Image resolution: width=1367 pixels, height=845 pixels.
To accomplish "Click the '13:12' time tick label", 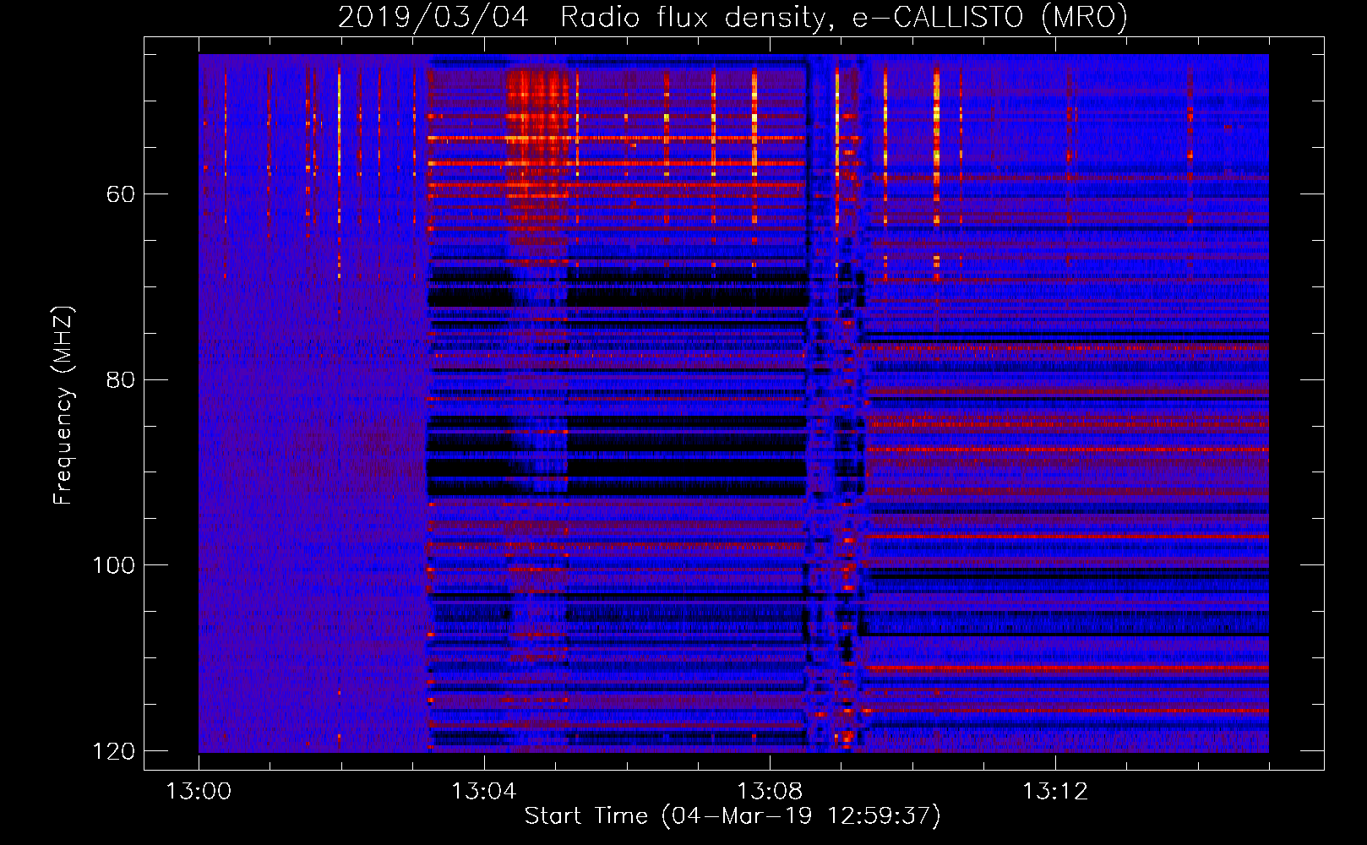I will pyautogui.click(x=1055, y=792).
